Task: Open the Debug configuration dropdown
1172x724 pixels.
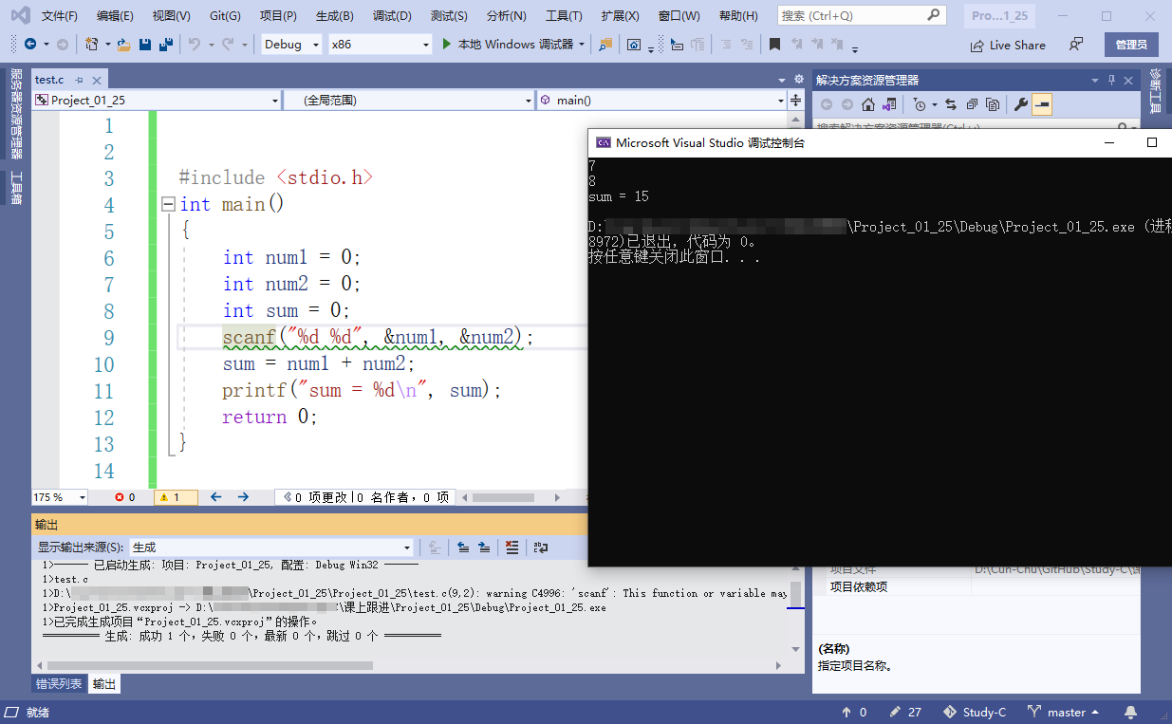Action: pos(291,45)
